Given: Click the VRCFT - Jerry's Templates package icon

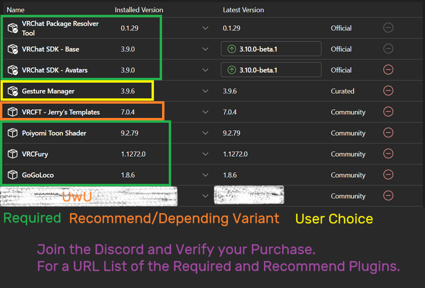Looking at the screenshot, I should [x=12, y=112].
